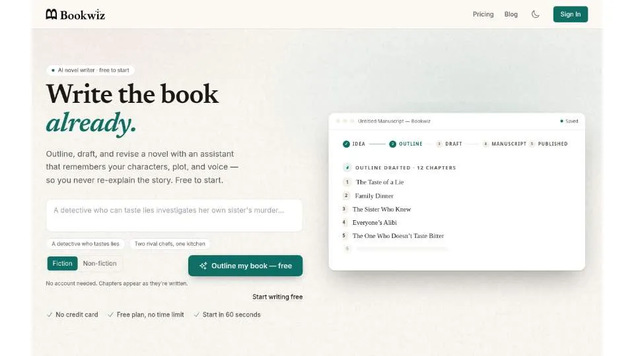Click the 'Untitled Manuscript — Bookwiz' title
This screenshot has height=356, width=634.
click(x=394, y=121)
